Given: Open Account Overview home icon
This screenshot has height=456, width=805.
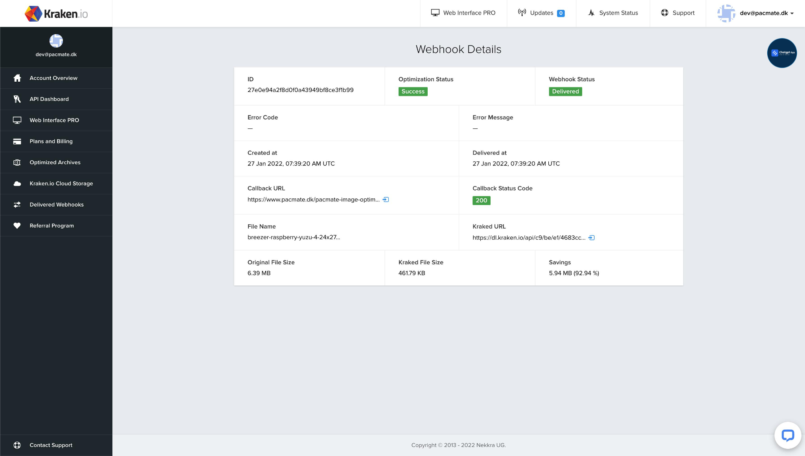Looking at the screenshot, I should pos(17,78).
